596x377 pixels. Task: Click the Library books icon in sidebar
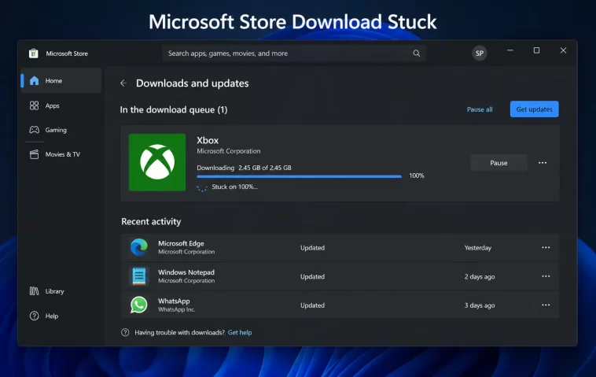click(x=35, y=291)
